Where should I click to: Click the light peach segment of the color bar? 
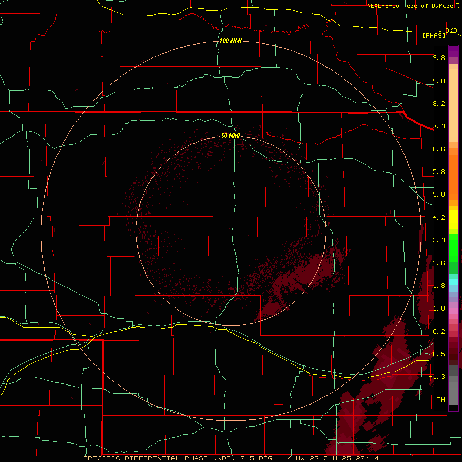pyautogui.click(x=453, y=105)
